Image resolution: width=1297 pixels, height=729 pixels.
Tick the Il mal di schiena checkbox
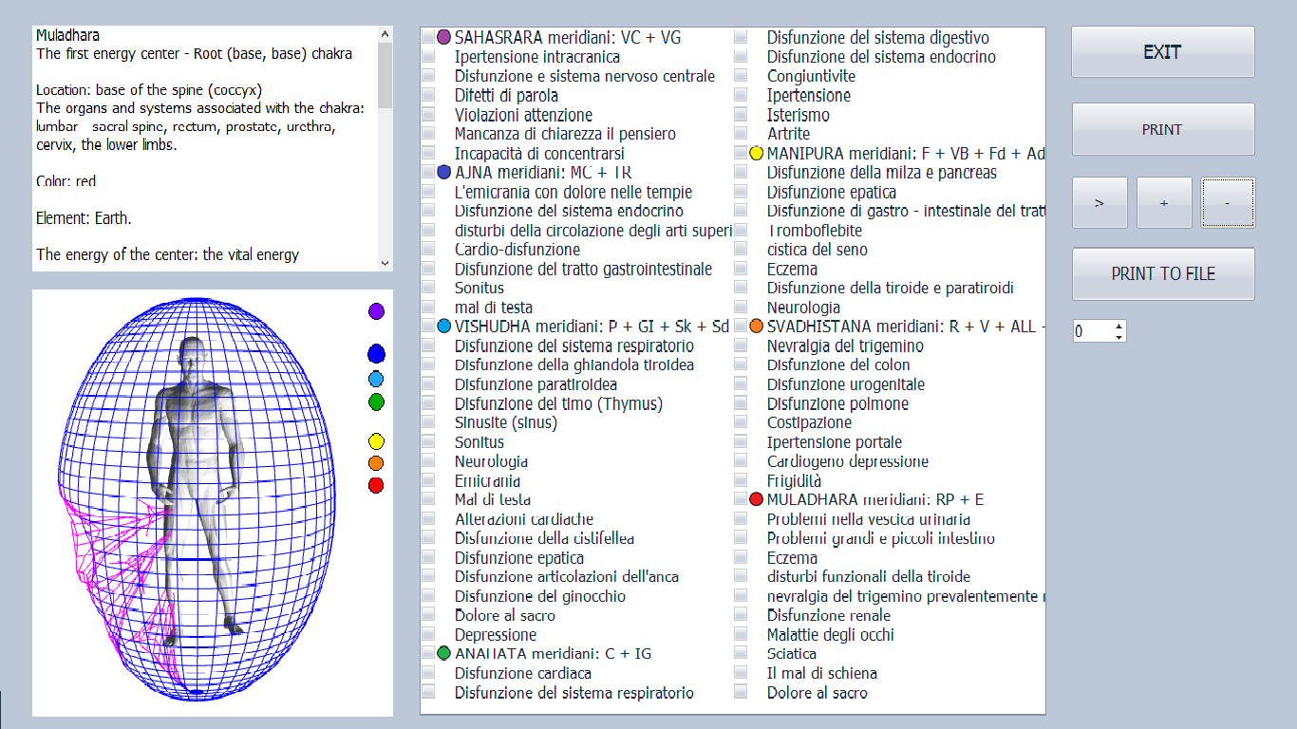[741, 673]
